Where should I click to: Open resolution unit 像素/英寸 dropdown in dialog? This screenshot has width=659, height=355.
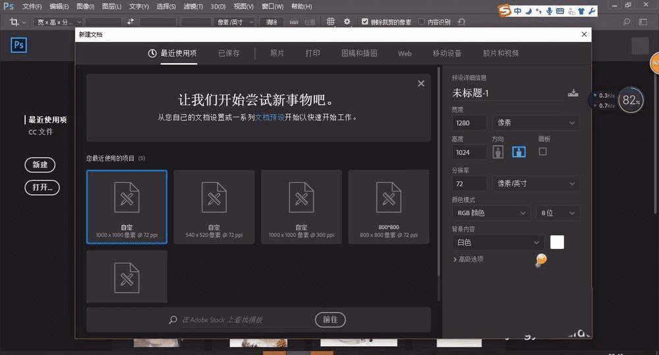click(x=536, y=184)
